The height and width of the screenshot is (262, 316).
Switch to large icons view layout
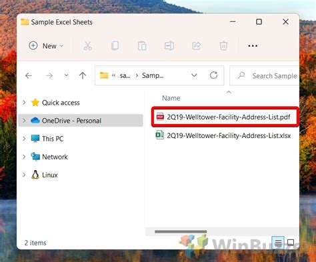point(291,243)
